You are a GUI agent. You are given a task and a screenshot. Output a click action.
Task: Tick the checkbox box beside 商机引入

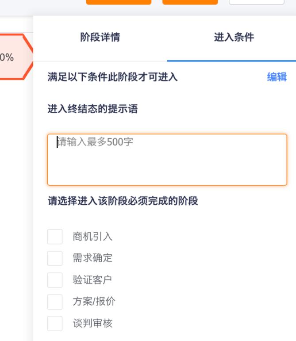(x=55, y=237)
